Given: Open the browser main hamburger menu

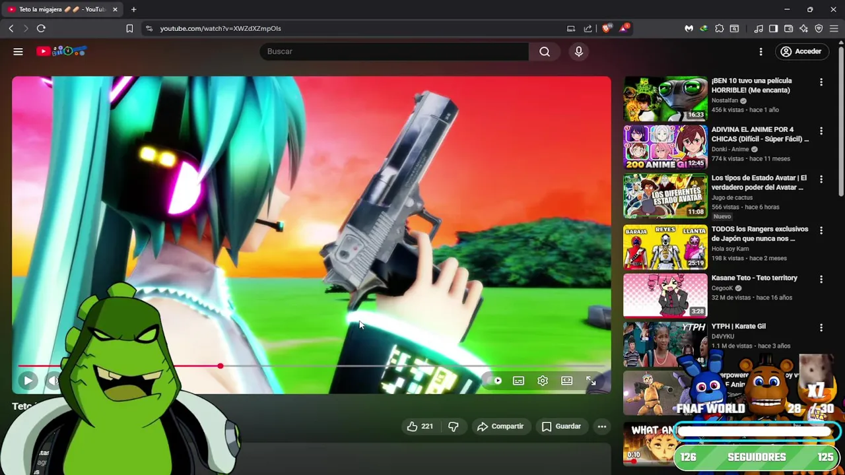Looking at the screenshot, I should pyautogui.click(x=834, y=28).
